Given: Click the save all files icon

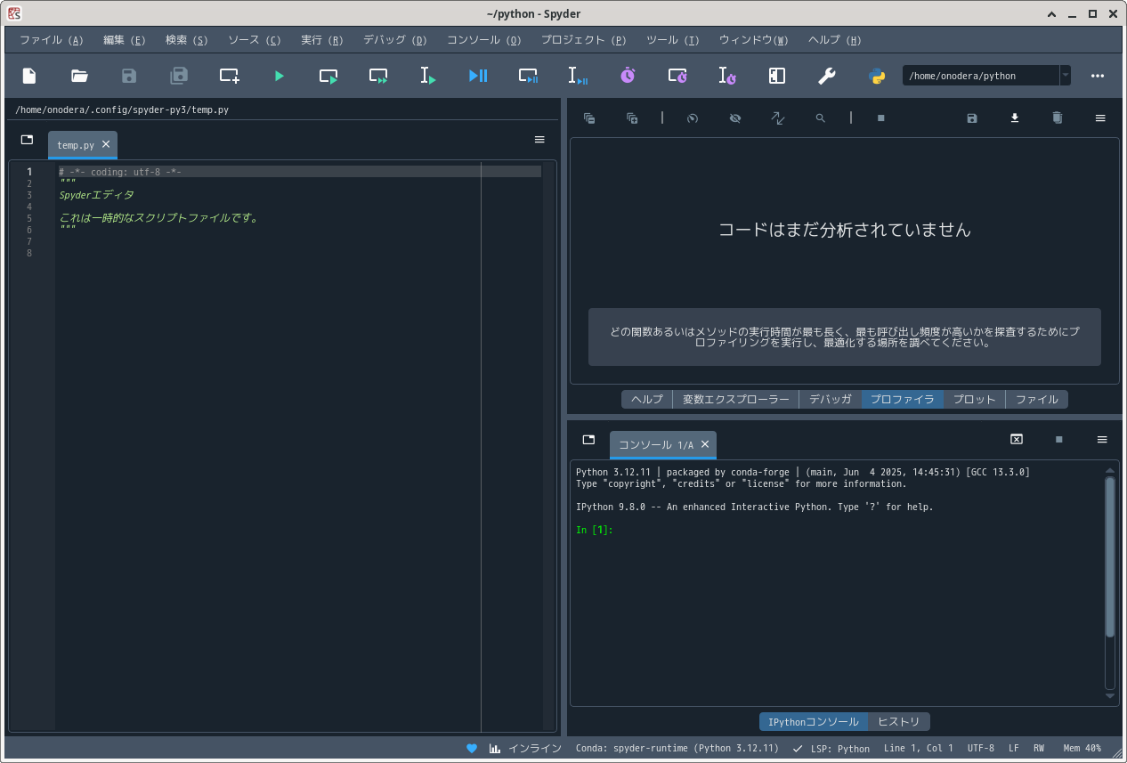Looking at the screenshot, I should (x=179, y=76).
